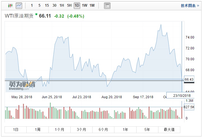The image size is (203, 137).
Task: Click the 70.00 price axis label
Action: pyautogui.click(x=190, y=59)
